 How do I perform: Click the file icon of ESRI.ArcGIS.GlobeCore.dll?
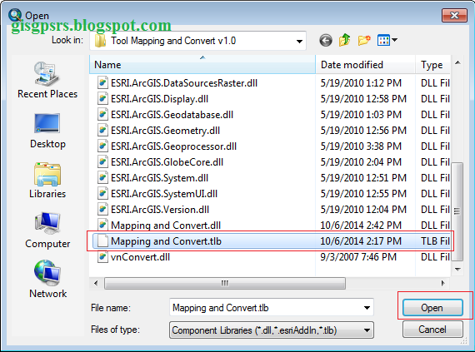pos(102,161)
